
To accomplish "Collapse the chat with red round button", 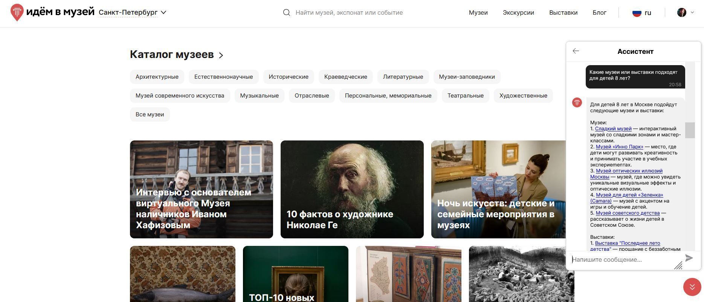I will point(692,287).
